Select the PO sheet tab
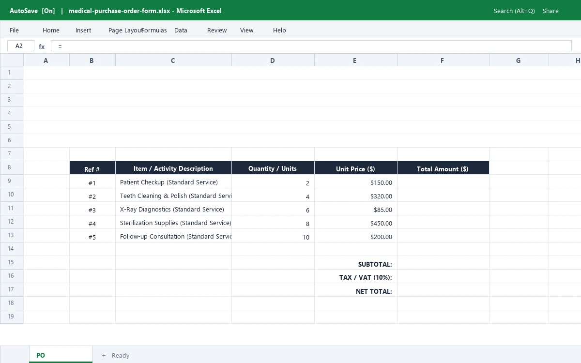Image resolution: width=581 pixels, height=363 pixels. point(61,355)
